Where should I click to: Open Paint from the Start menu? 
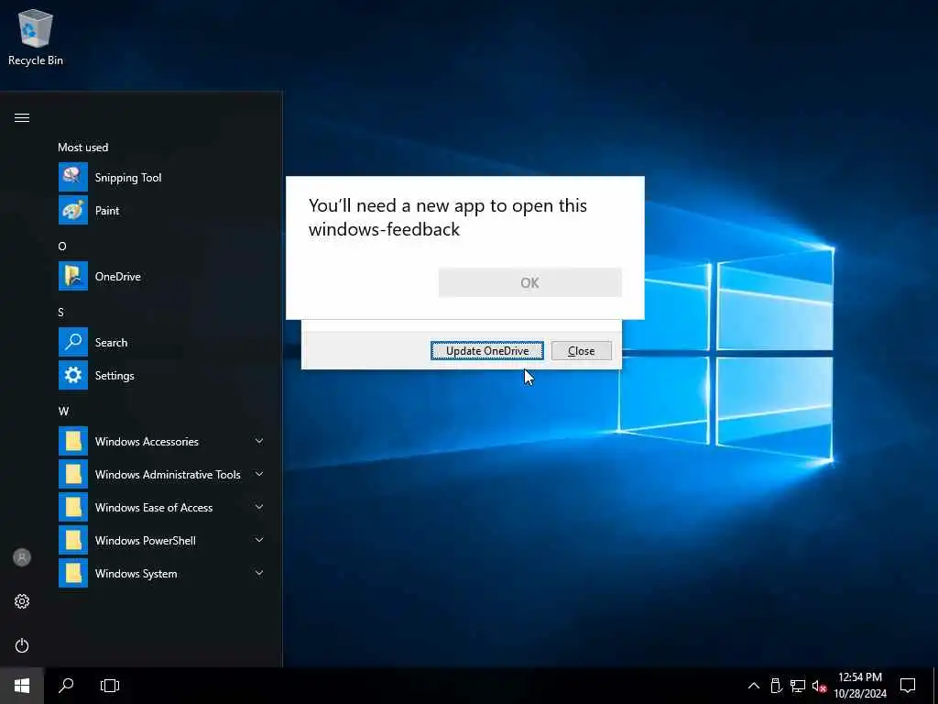[161, 210]
